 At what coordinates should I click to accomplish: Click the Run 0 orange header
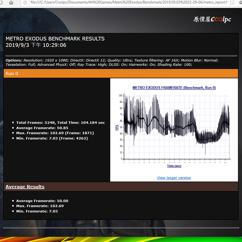(121, 74)
